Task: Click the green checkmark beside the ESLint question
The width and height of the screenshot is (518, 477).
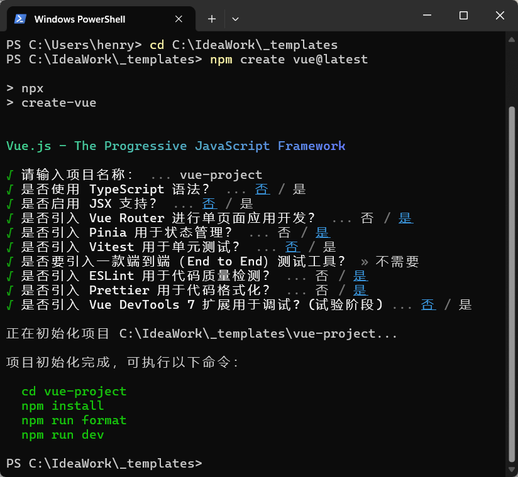Action: tap(10, 276)
